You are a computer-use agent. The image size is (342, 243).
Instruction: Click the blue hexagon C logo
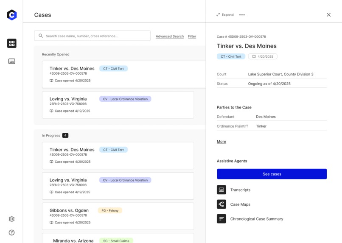[x=12, y=15]
